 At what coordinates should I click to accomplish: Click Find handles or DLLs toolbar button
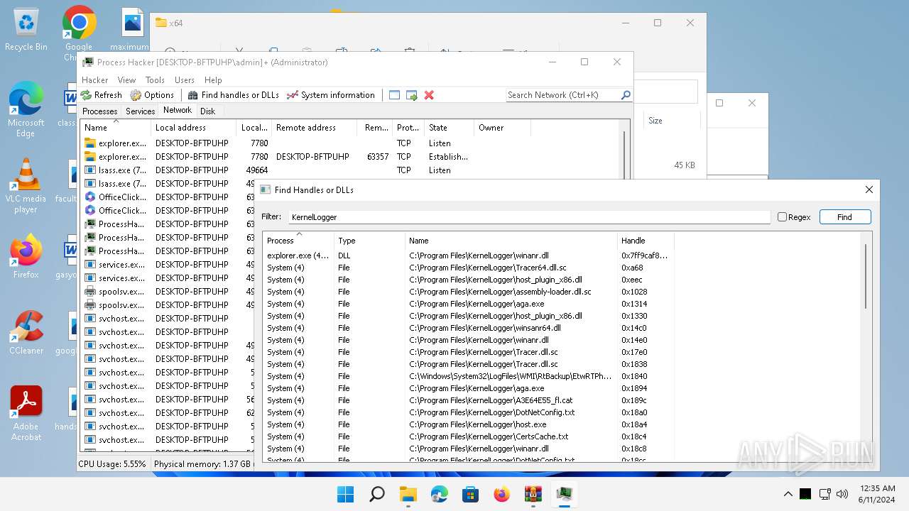pos(233,95)
